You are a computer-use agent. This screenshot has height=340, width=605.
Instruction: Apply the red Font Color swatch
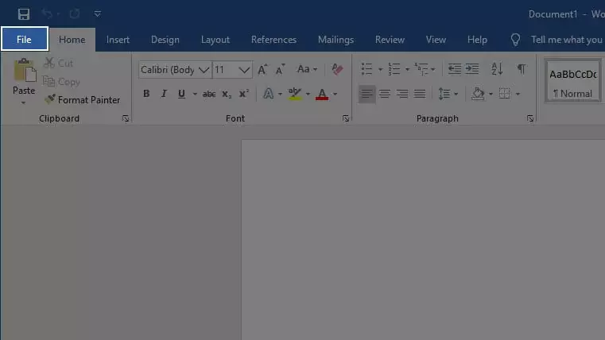tap(322, 94)
